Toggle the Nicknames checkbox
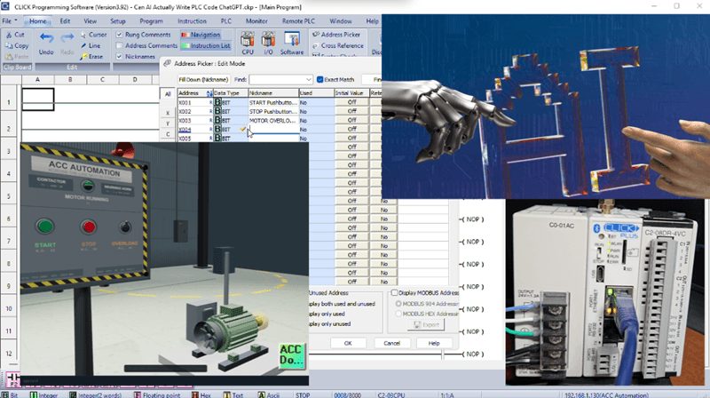710x398 pixels. pyautogui.click(x=119, y=57)
